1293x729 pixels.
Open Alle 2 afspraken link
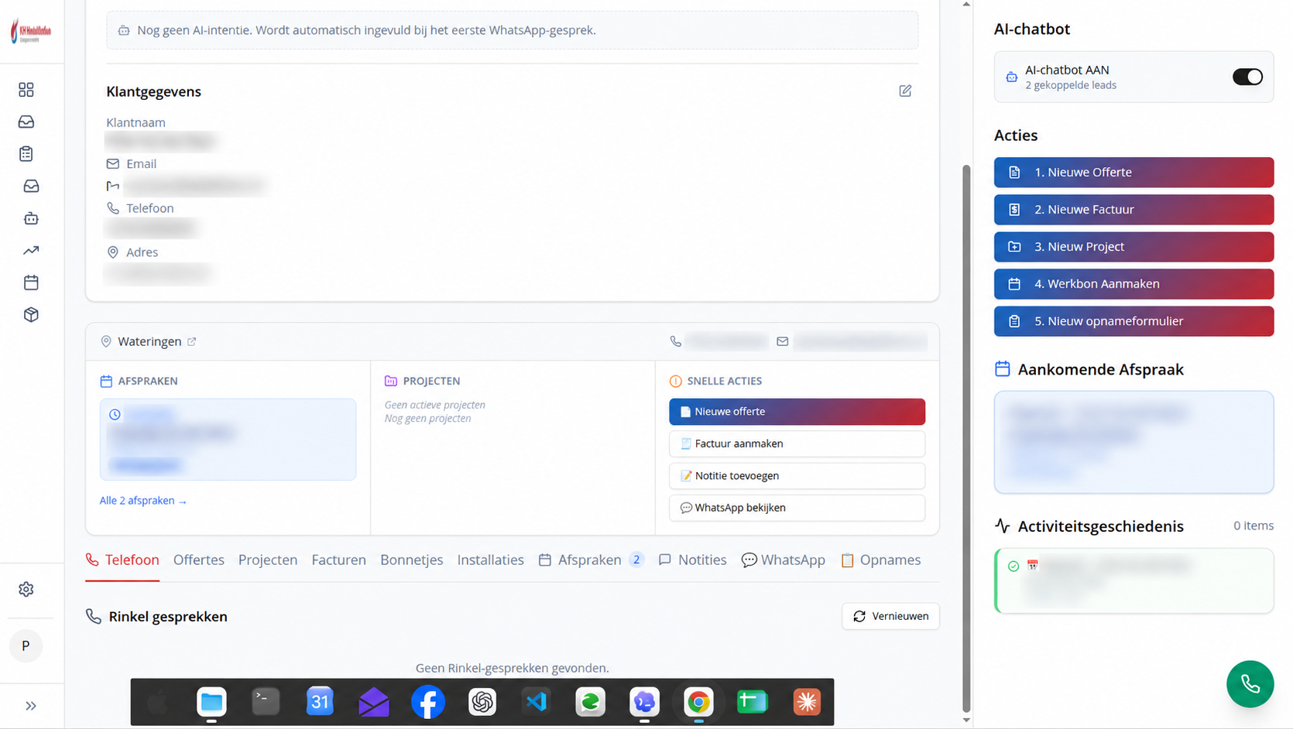click(x=143, y=501)
